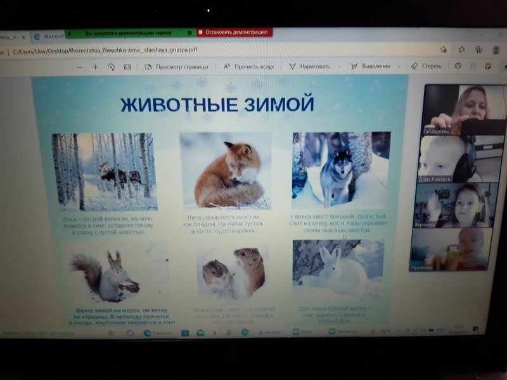507x380 pixels.
Task: Close the zima presentation browser tab
Action: point(23,37)
